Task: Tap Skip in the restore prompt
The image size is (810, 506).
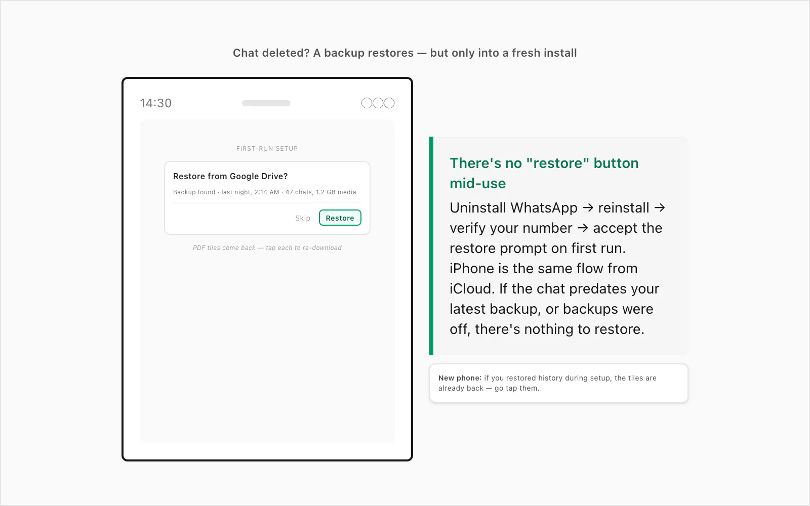Action: pyautogui.click(x=303, y=218)
